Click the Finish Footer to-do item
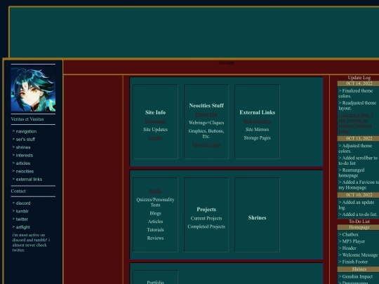The width and height of the screenshot is (379, 284). (x=353, y=262)
